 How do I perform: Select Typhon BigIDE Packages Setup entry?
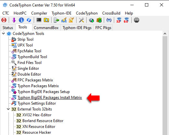[x=43, y=92]
